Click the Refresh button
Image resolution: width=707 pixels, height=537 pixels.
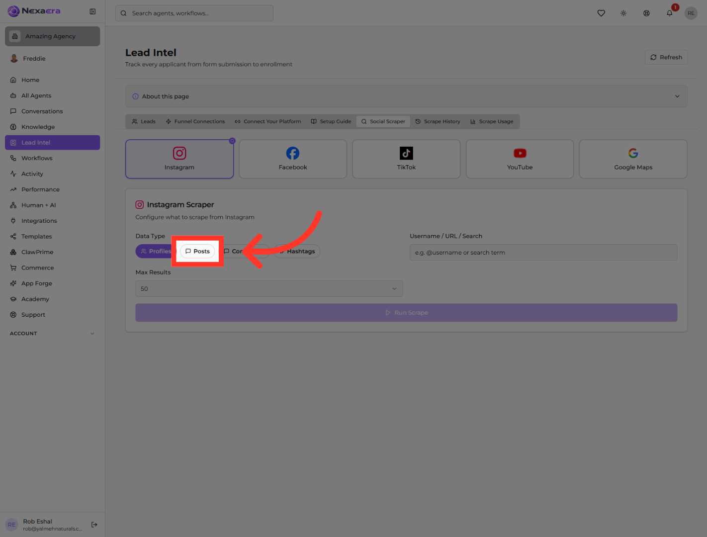[x=666, y=57]
